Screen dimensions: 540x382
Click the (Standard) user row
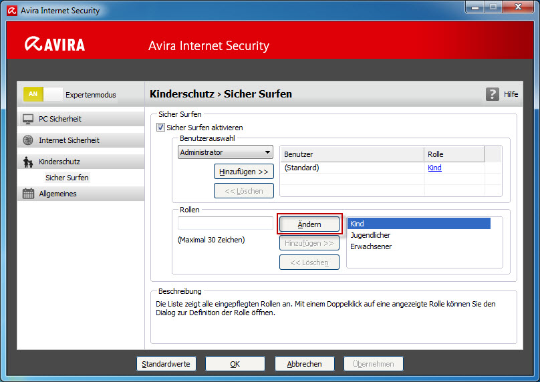(383, 168)
